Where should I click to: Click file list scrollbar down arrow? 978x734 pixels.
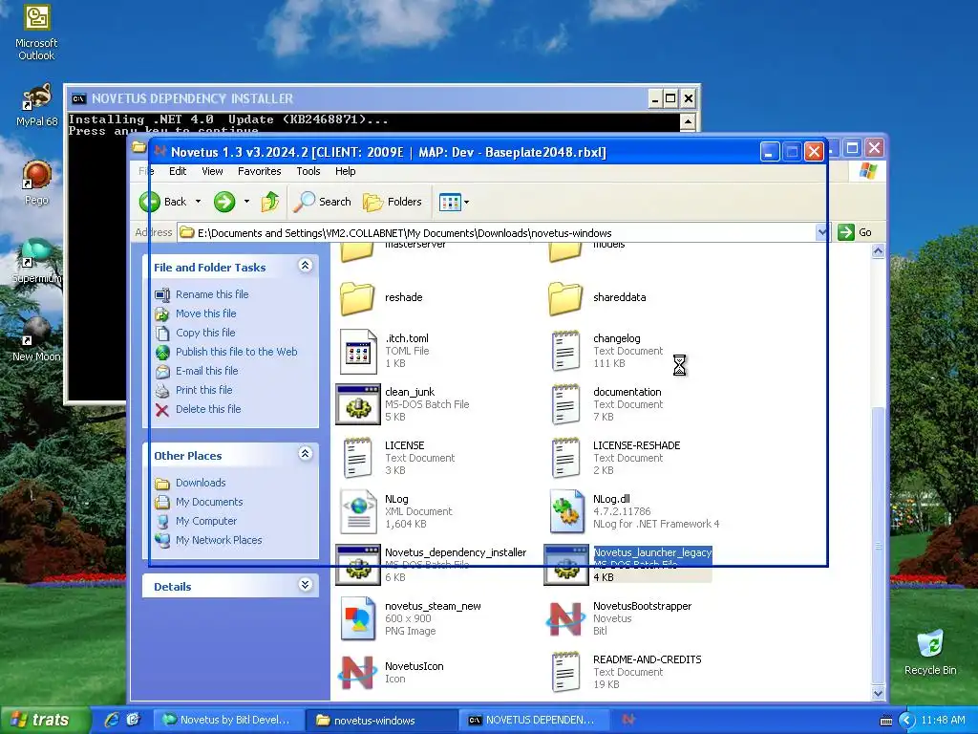[879, 693]
